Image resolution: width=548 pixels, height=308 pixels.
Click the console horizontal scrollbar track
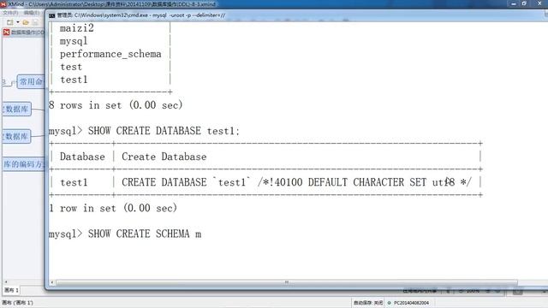(287, 282)
